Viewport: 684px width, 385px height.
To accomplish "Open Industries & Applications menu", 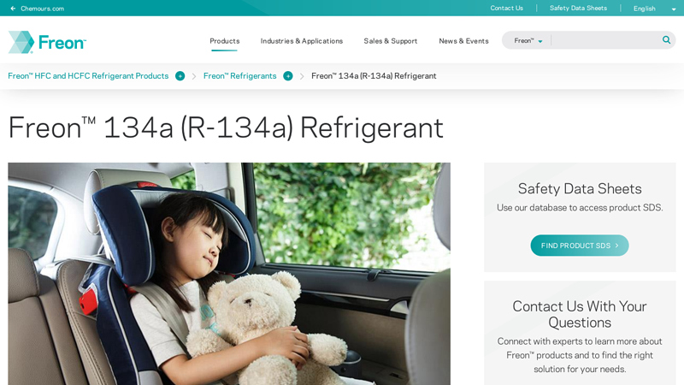I will [x=302, y=41].
